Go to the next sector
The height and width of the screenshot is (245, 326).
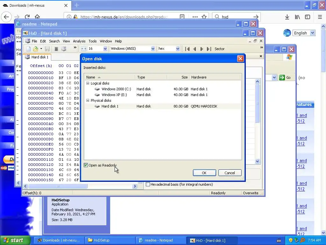tap(202, 49)
